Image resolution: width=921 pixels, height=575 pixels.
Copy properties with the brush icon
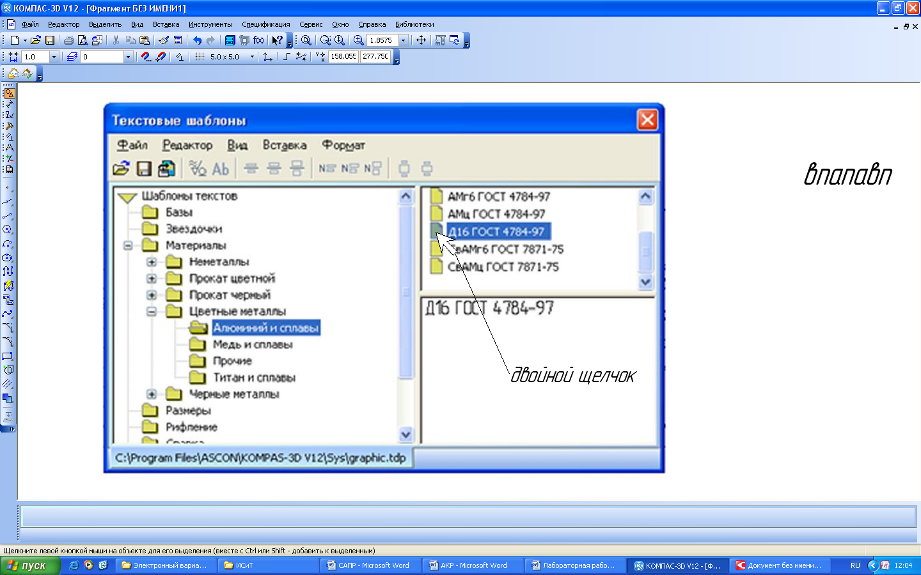[164, 40]
